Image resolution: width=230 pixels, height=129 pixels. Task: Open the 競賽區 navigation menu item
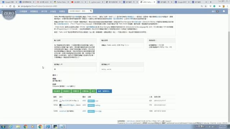[62, 11]
